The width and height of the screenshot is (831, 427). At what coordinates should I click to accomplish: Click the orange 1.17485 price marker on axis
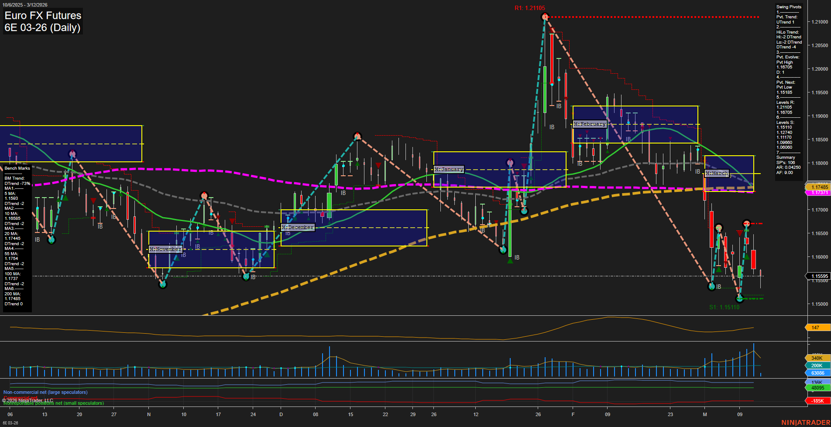pos(817,187)
